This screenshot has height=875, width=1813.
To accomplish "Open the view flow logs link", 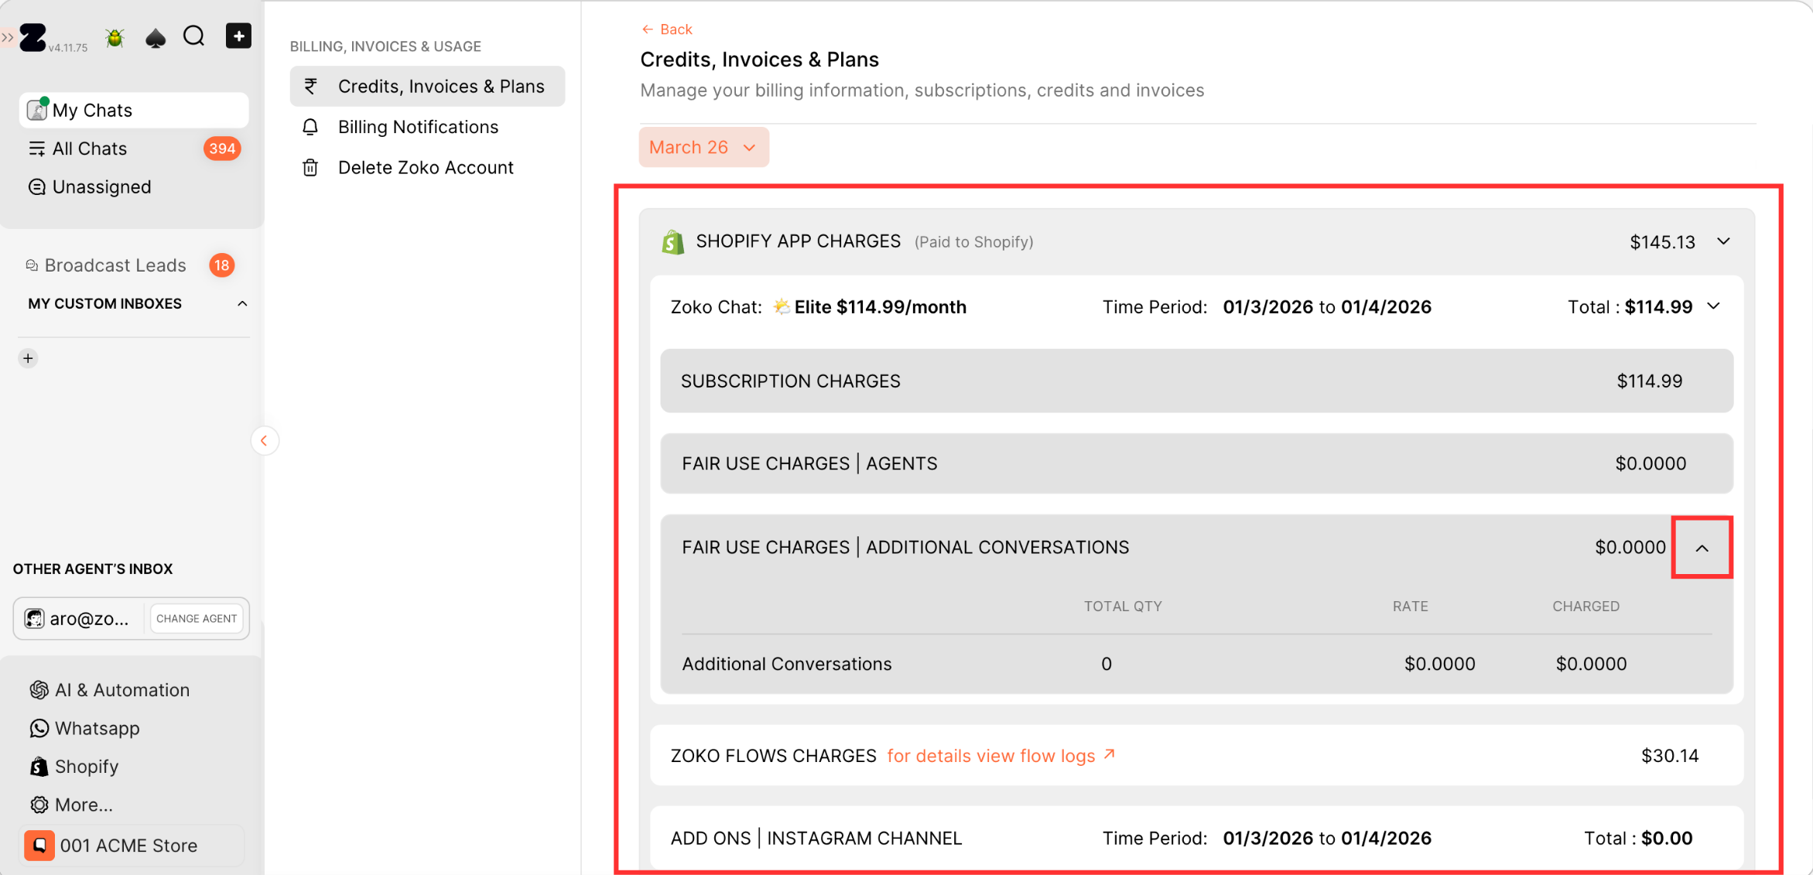I will (x=1000, y=755).
